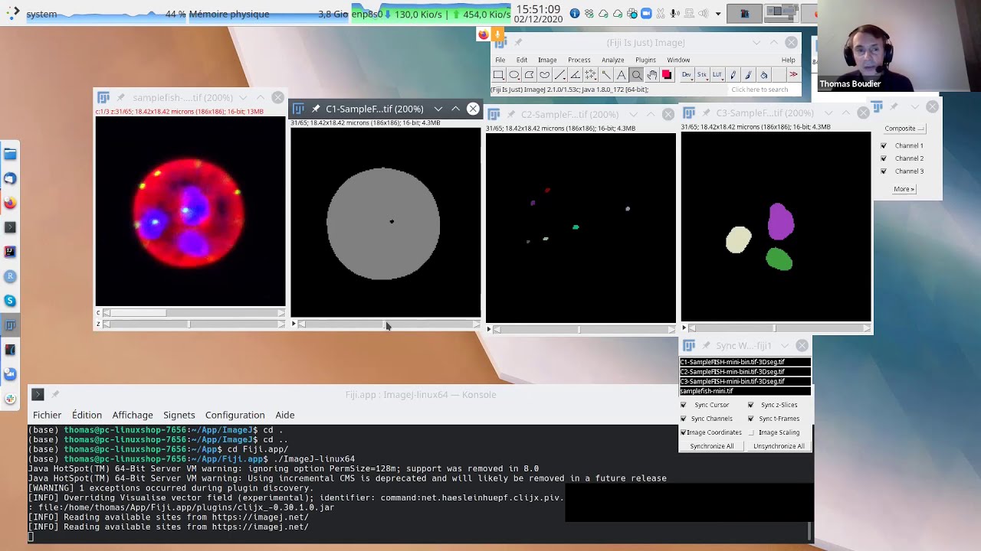Select the Freehand selection tool
The image size is (981, 551).
click(x=544, y=75)
